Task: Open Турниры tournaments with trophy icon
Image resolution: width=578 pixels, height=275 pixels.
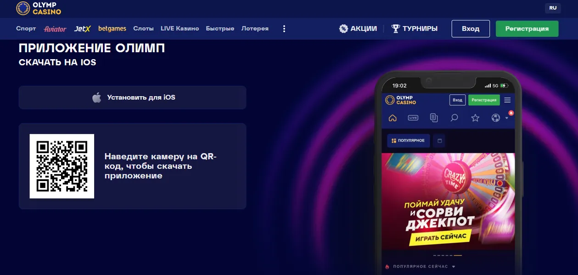Action: (414, 28)
